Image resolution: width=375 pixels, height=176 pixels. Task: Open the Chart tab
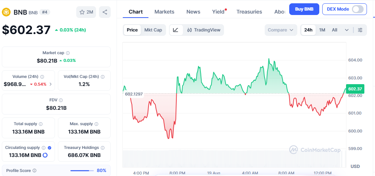136,12
